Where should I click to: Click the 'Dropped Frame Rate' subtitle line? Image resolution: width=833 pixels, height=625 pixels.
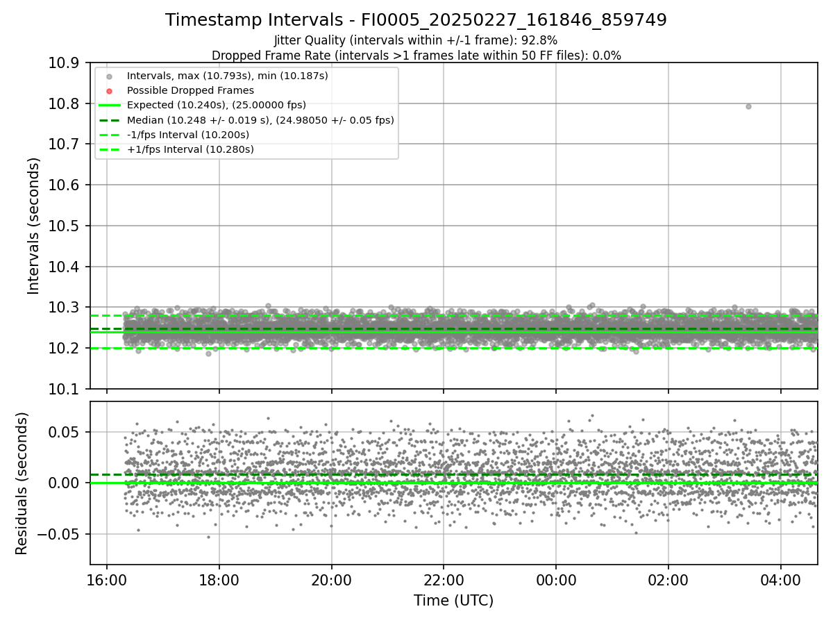point(416,56)
